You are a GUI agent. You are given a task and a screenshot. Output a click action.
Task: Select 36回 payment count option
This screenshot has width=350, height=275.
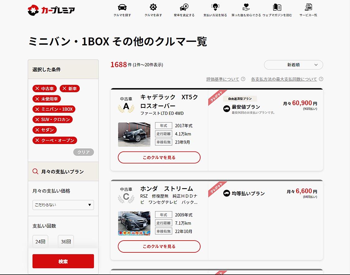click(x=66, y=241)
